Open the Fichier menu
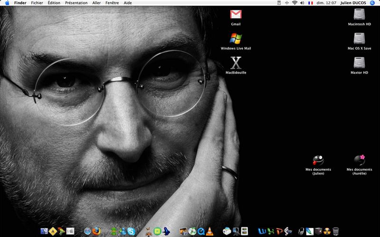380x237 pixels. pos(37,3)
